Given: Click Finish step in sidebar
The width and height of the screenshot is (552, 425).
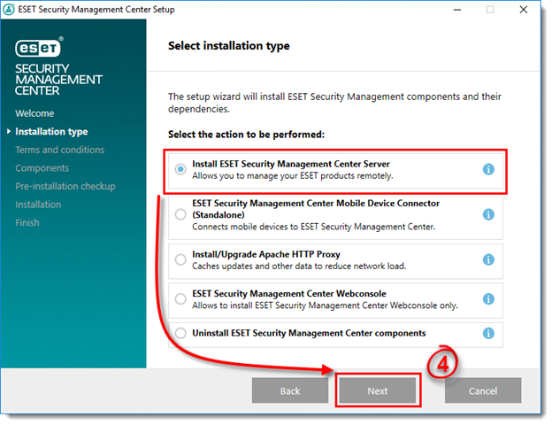Looking at the screenshot, I should coord(27,223).
